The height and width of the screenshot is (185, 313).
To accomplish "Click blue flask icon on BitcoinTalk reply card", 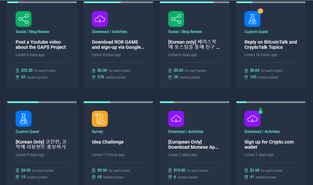I will tap(252, 19).
